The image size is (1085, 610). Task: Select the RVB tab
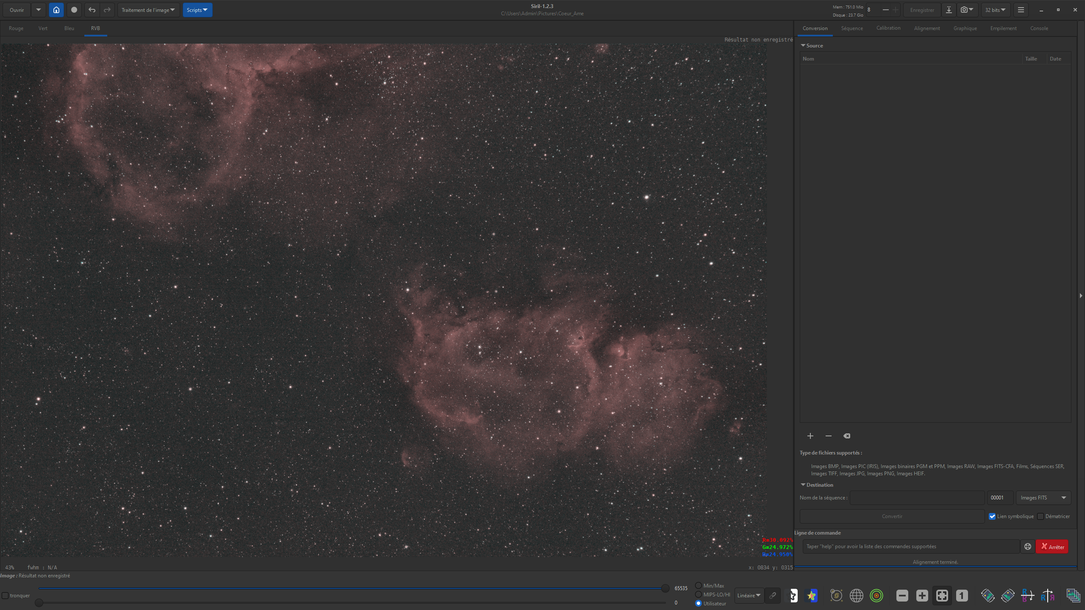[x=95, y=28]
